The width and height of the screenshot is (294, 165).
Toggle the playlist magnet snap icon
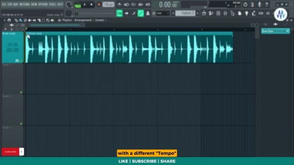9,20
